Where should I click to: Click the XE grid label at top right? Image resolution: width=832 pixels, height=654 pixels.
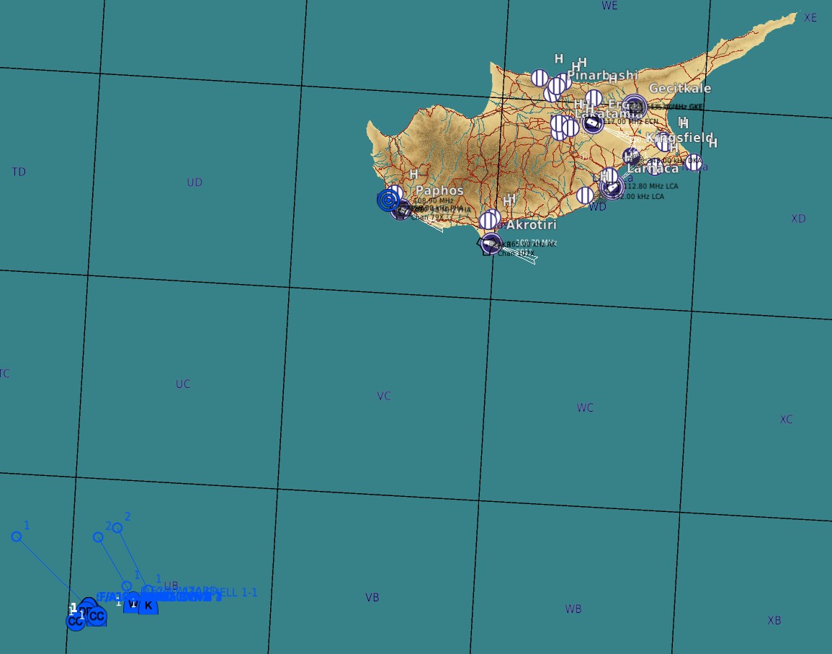tap(810, 17)
